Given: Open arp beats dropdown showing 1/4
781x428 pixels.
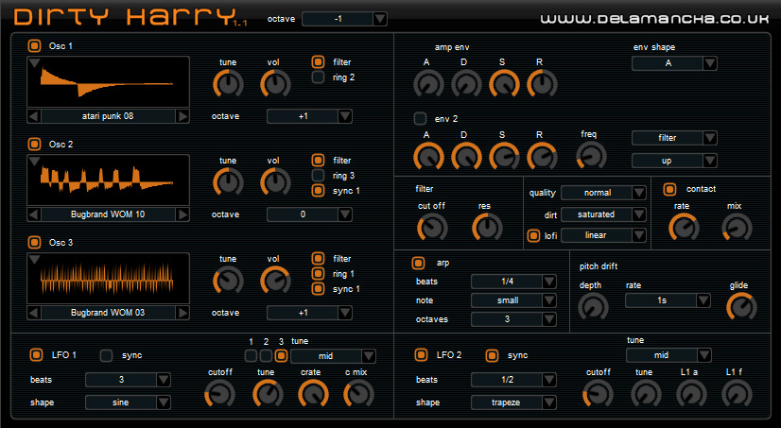Looking at the screenshot, I should click(513, 282).
